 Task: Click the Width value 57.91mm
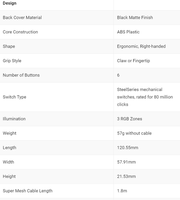coord(126,162)
